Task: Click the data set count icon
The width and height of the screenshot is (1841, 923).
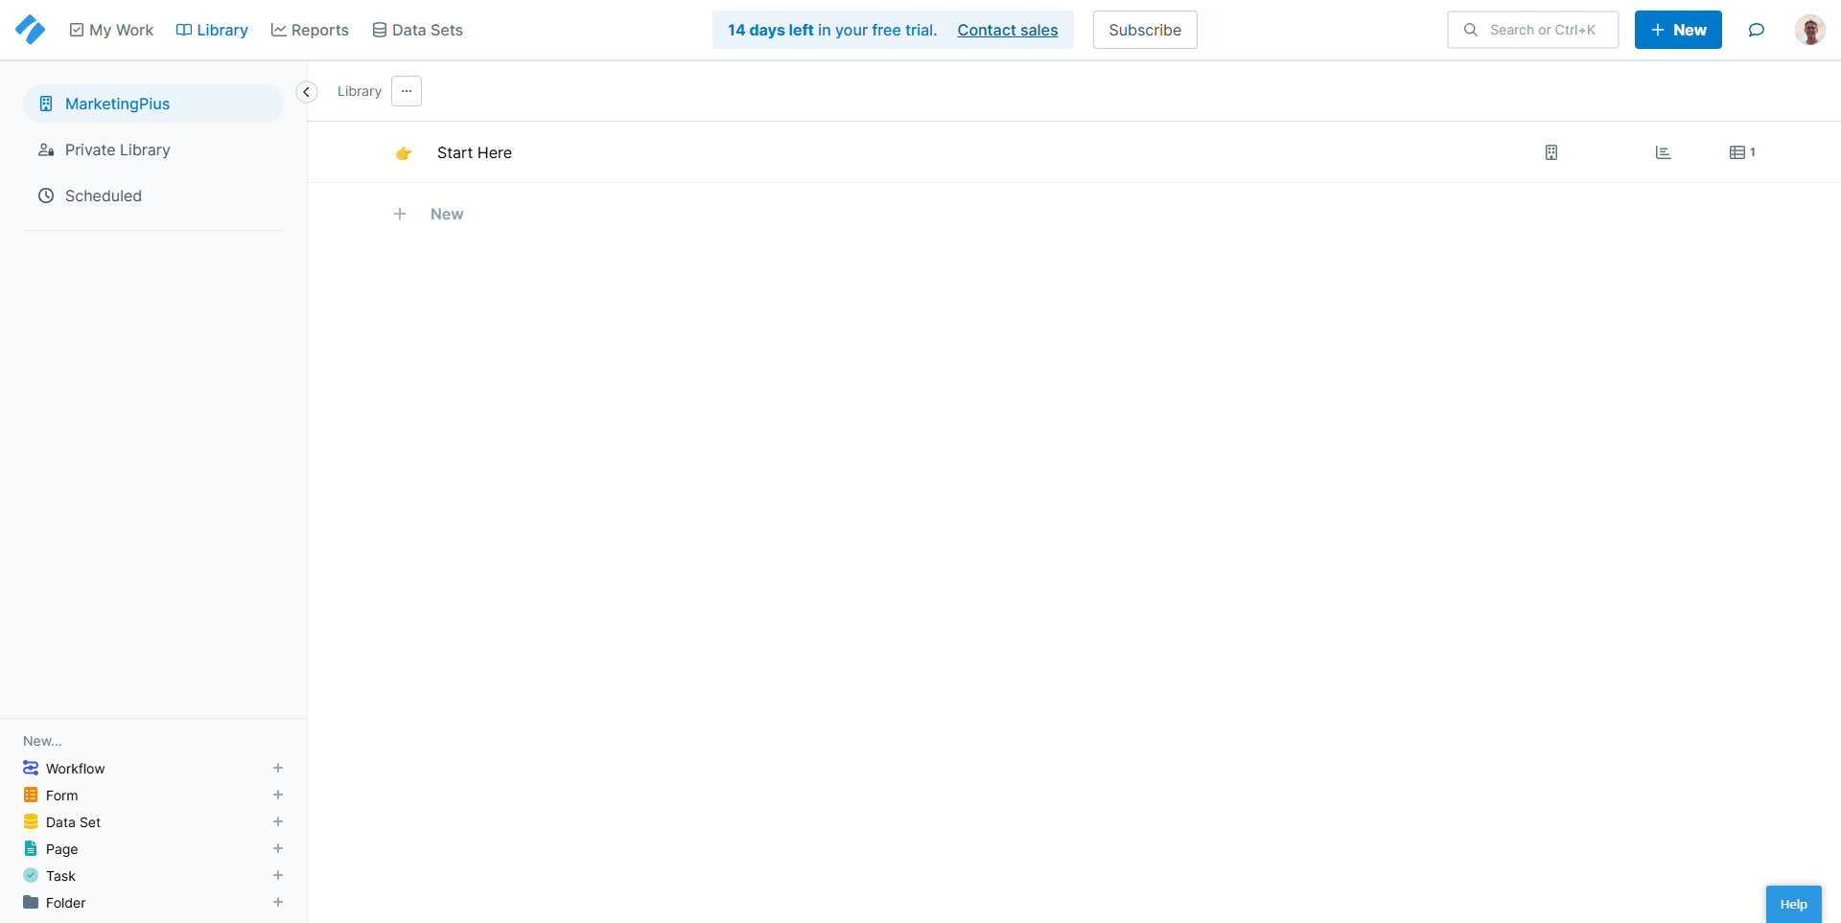Action: [x=1741, y=152]
